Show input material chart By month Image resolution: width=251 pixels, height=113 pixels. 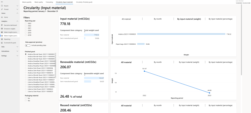[x=158, y=19]
